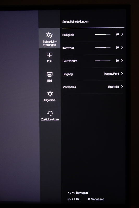This screenshot has width=139, height=208.
Task: Expand Kontrast chevron arrow
Action: pos(122,48)
